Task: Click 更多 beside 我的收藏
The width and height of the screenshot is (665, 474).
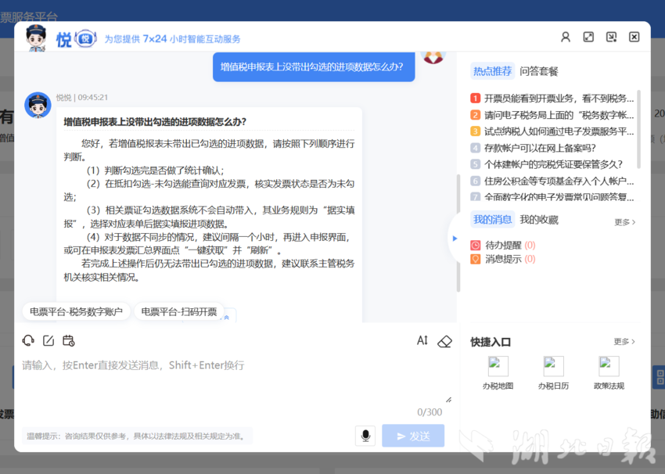Action: 624,222
